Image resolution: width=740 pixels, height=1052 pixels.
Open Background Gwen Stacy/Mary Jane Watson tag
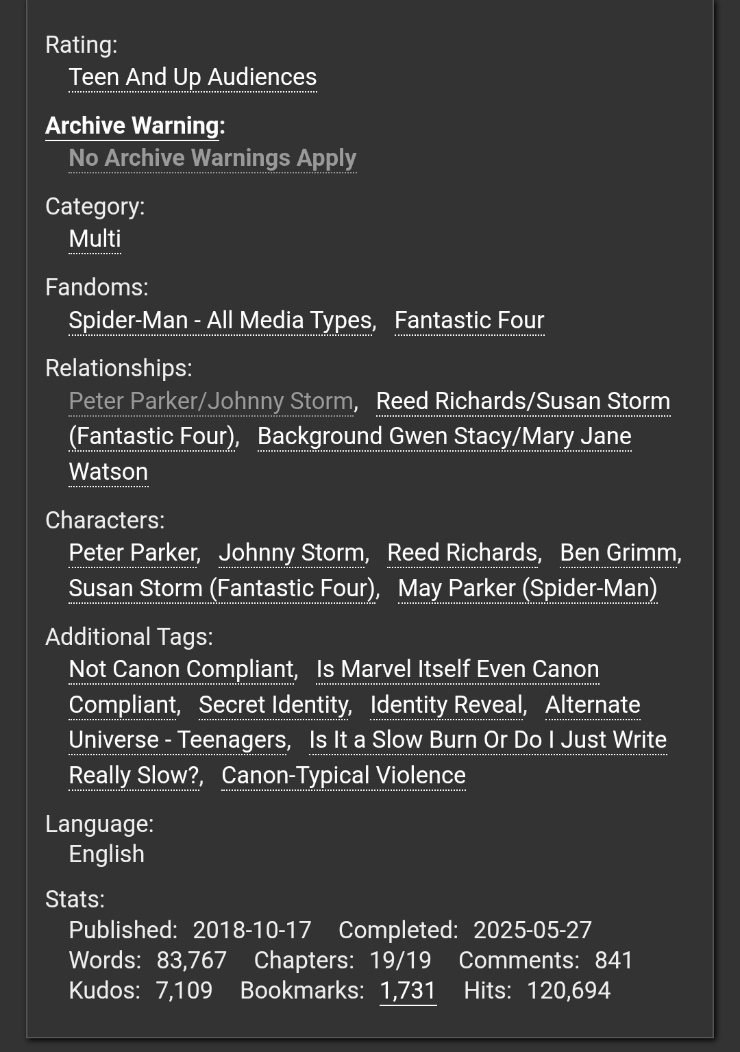coord(444,437)
